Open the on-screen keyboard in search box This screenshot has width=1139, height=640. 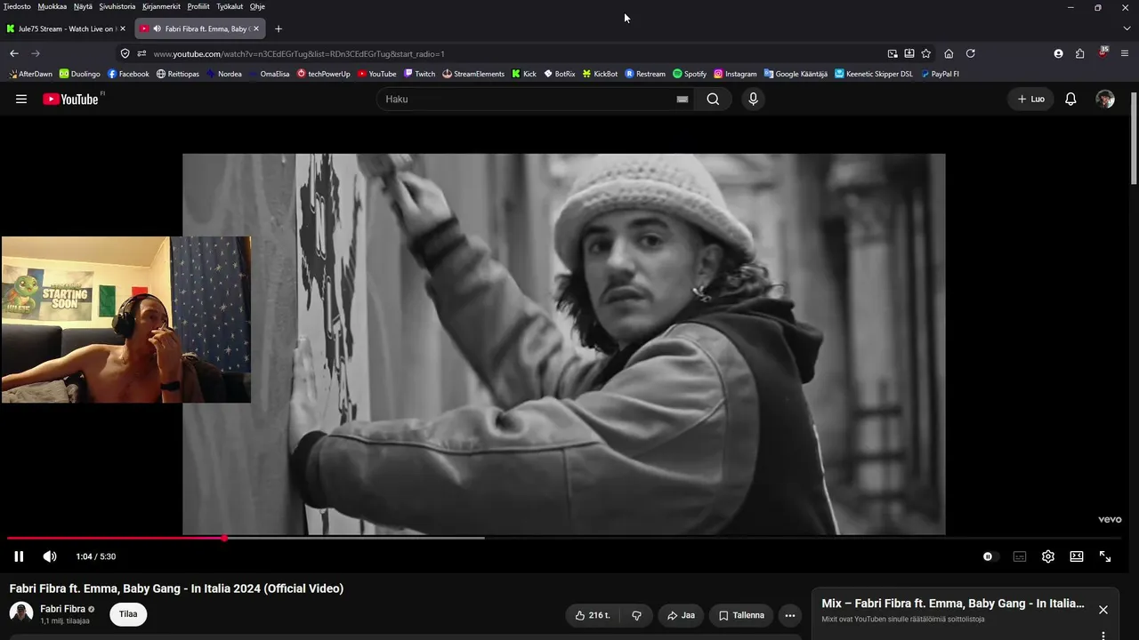(683, 100)
